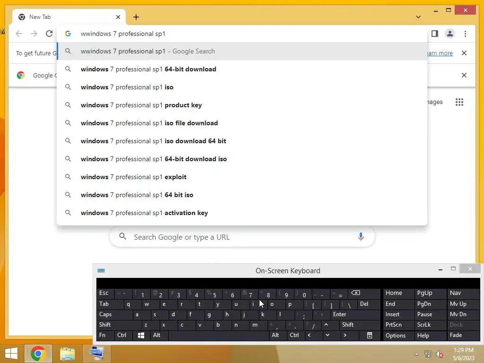The height and width of the screenshot is (363, 484).
Task: Tap the Help key on keyboard
Action: click(x=430, y=335)
